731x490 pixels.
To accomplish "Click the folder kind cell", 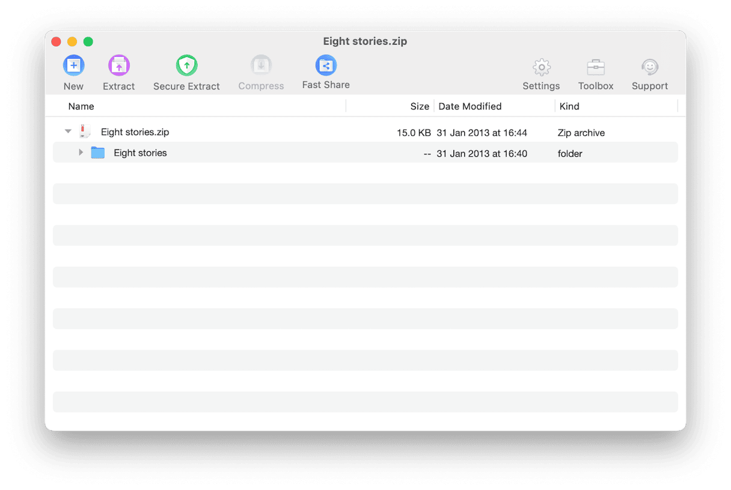I will pyautogui.click(x=570, y=154).
